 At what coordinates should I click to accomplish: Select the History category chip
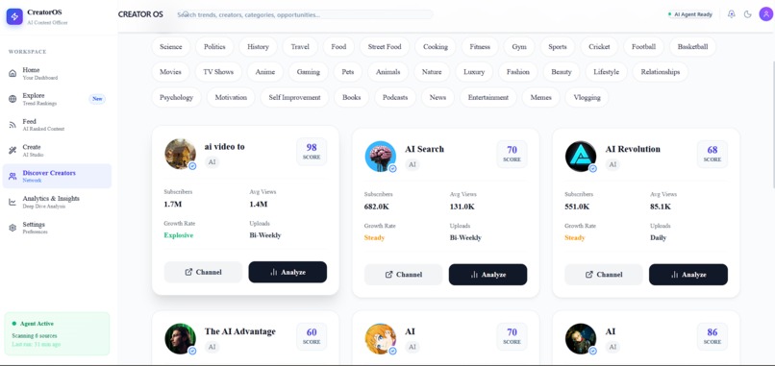258,46
